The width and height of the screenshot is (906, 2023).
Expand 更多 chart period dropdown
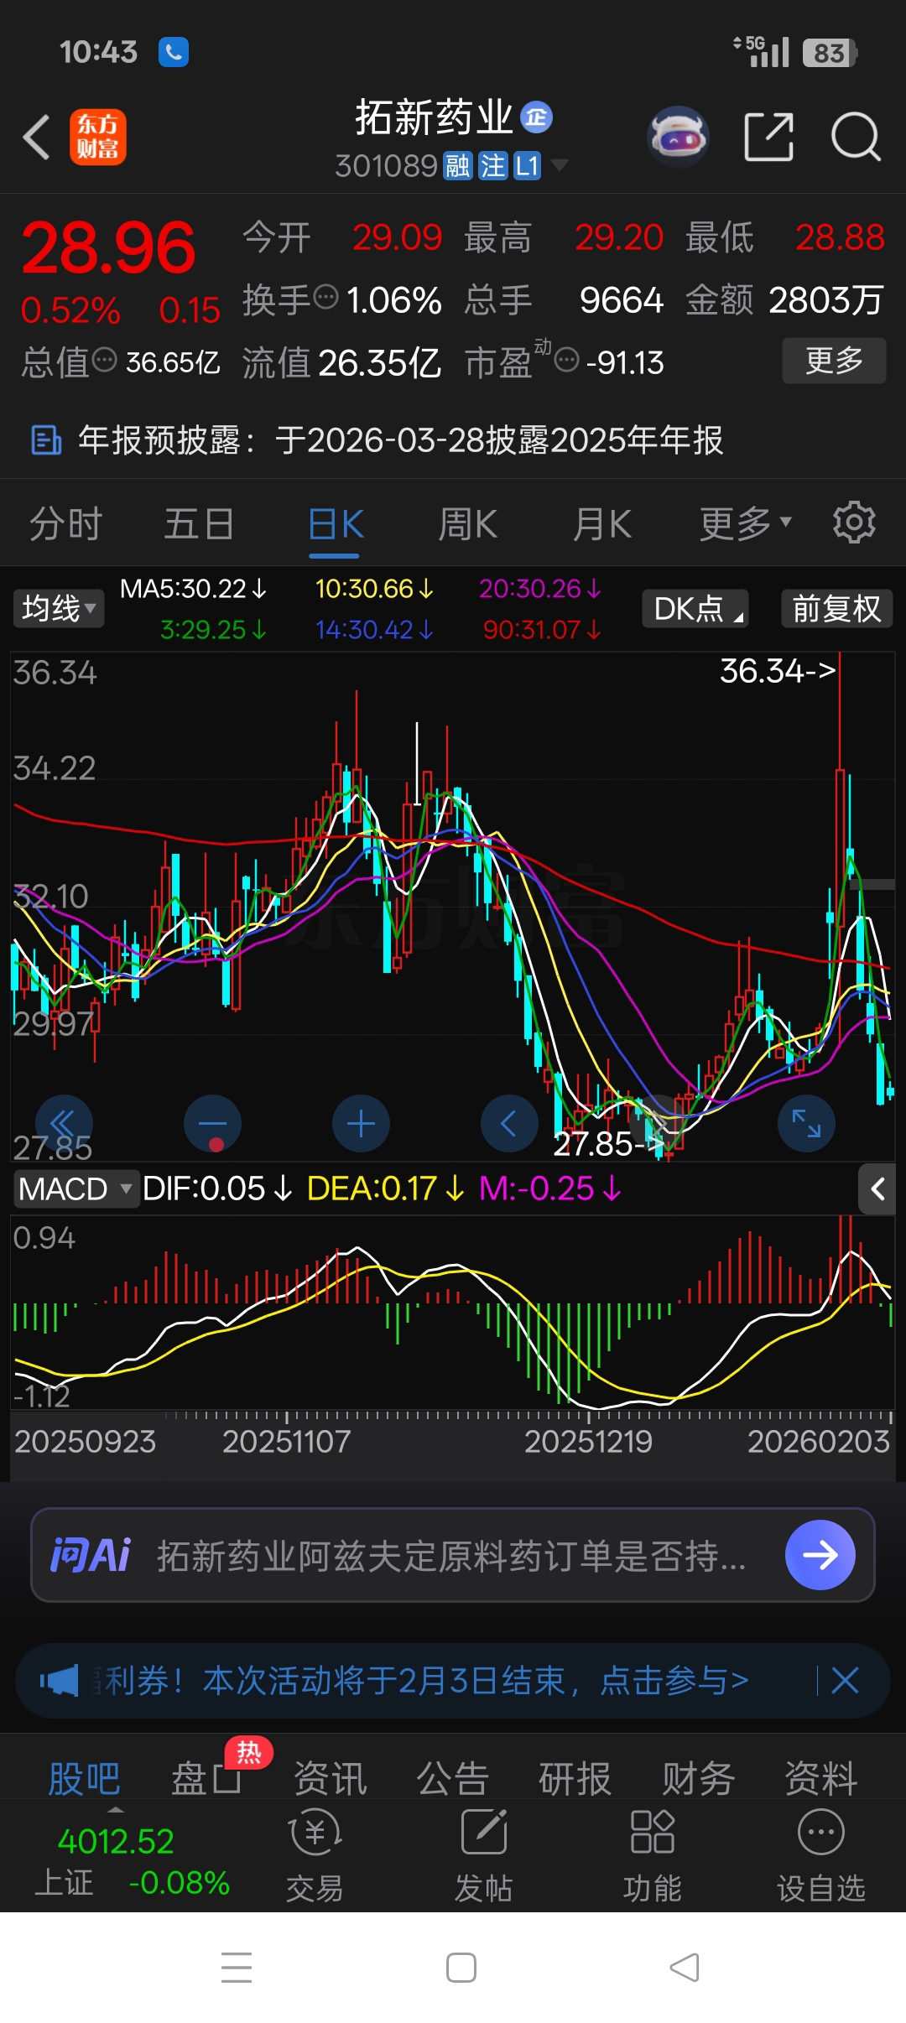tap(746, 523)
